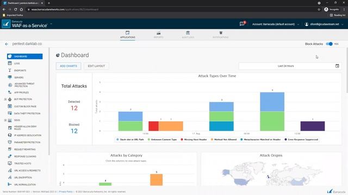Open the notifications message icon in header
348x195 pixels.
(x=242, y=24)
